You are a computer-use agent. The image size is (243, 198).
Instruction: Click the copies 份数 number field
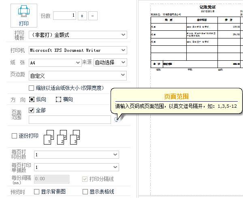[64, 16]
